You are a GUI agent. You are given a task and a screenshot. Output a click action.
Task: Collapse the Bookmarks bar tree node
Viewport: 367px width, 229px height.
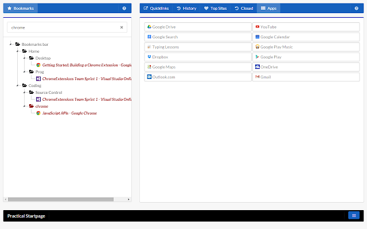[10, 44]
